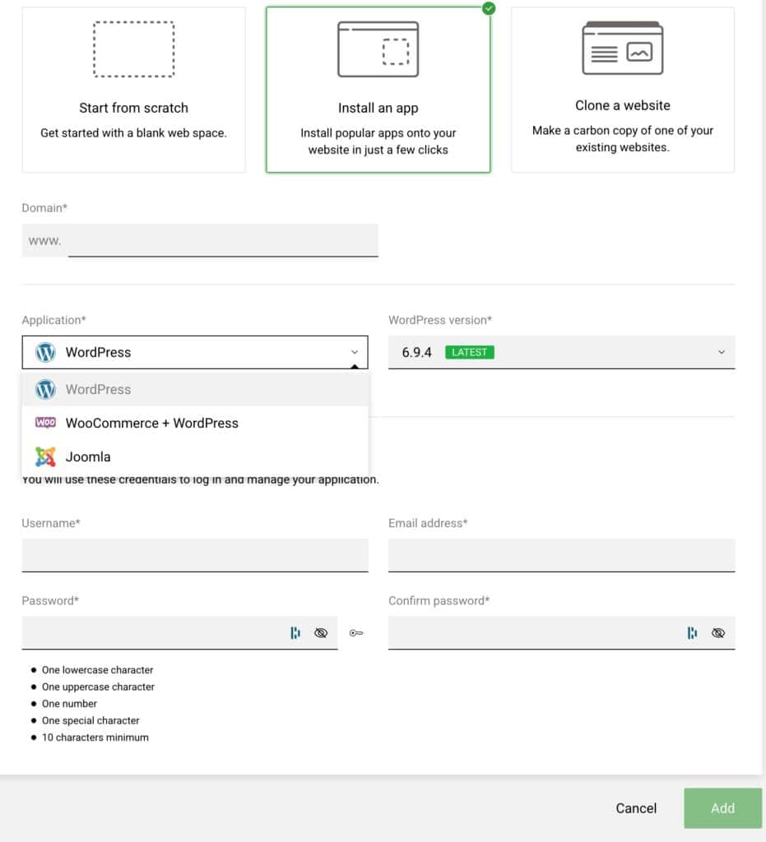Click the WooCommerce logo icon
Screen dimensions: 766x842
[45, 423]
